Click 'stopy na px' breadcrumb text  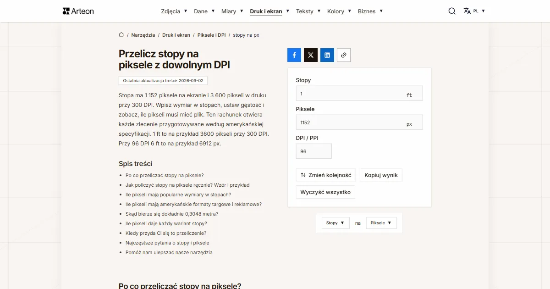coord(246,35)
